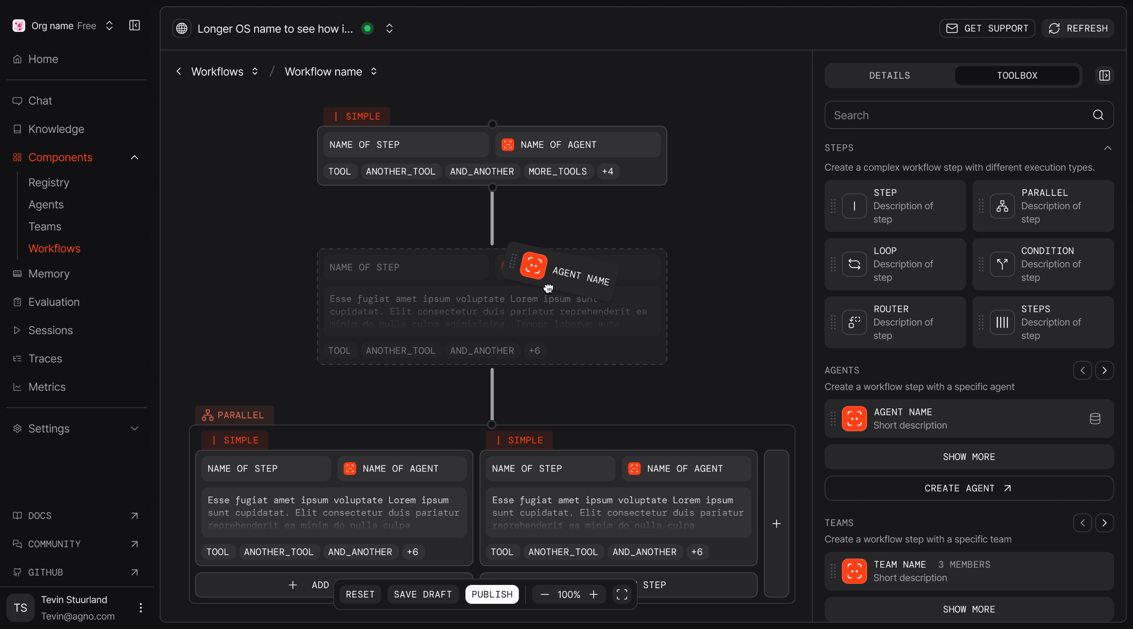Viewport: 1133px width, 629px height.
Task: Open the GITHUB external link
Action: point(77,572)
